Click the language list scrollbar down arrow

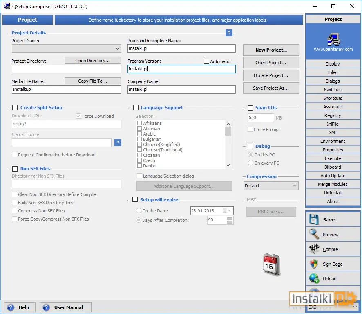coord(228,165)
